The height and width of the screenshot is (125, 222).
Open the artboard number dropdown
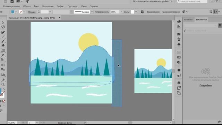tap(37, 123)
